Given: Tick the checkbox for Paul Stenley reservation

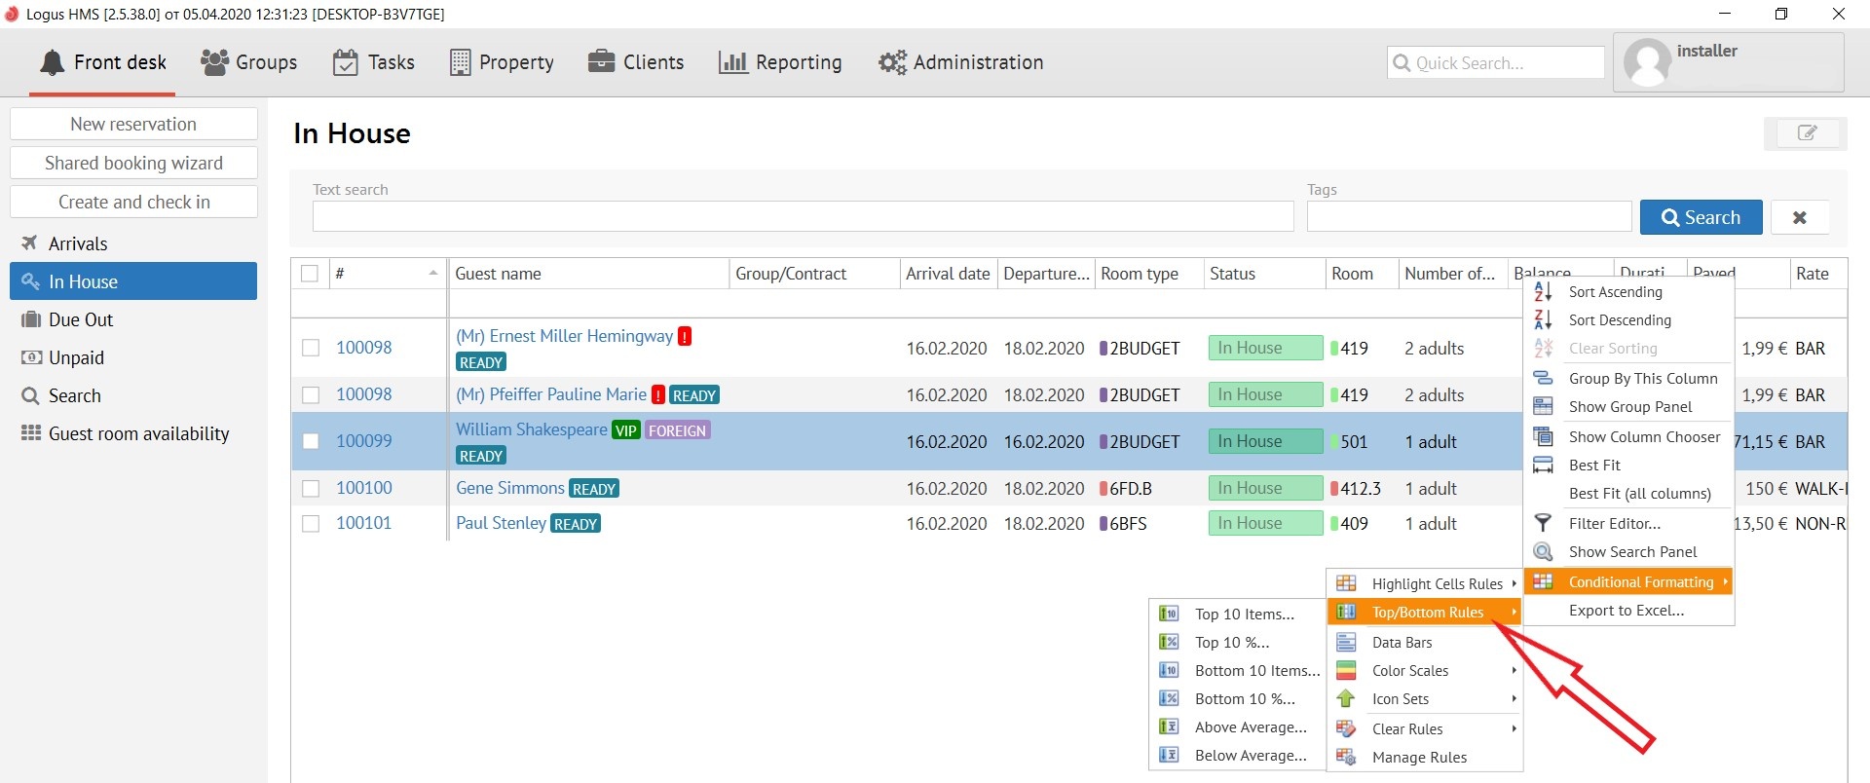Looking at the screenshot, I should point(311,524).
